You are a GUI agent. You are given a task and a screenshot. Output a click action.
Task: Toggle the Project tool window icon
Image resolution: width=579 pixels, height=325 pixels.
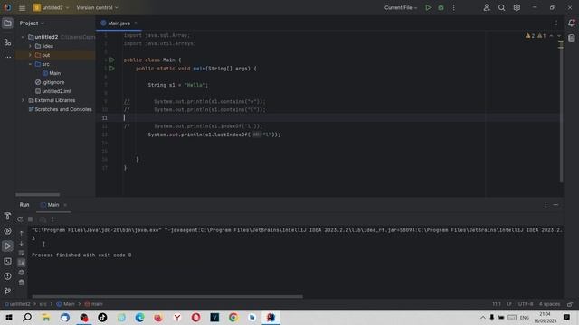coord(7,23)
